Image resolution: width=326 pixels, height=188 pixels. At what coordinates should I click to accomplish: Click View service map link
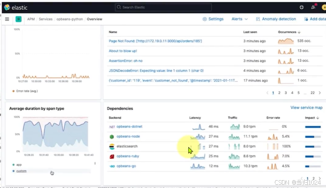tap(306, 108)
